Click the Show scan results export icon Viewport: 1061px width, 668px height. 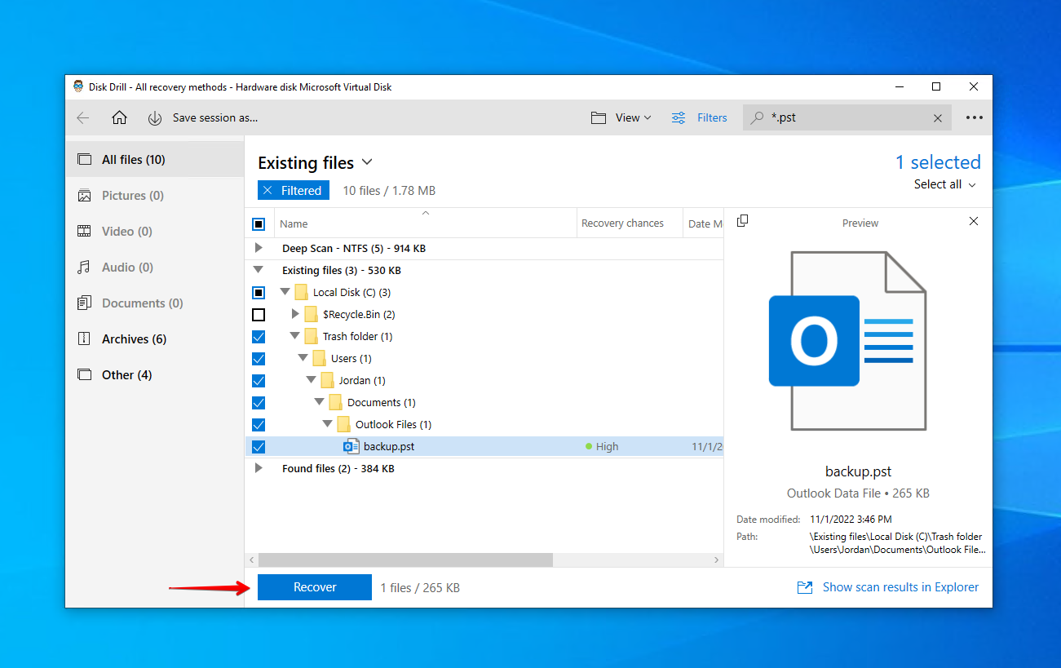click(805, 587)
